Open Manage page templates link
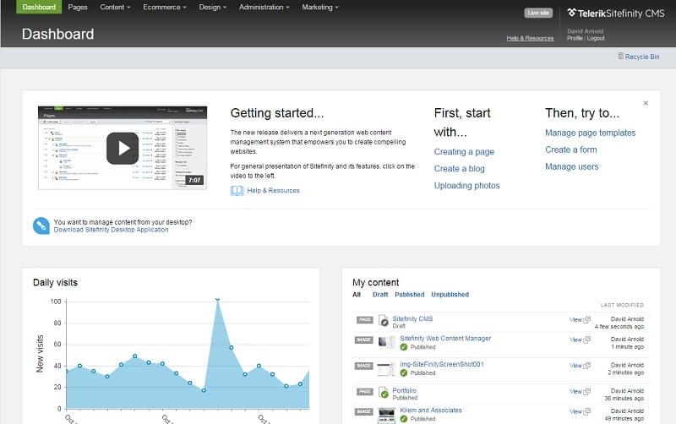 click(x=590, y=133)
